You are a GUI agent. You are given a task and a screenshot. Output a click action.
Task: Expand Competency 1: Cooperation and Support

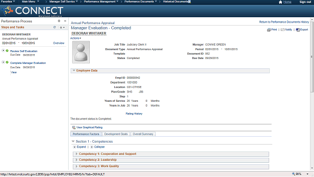click(77, 154)
